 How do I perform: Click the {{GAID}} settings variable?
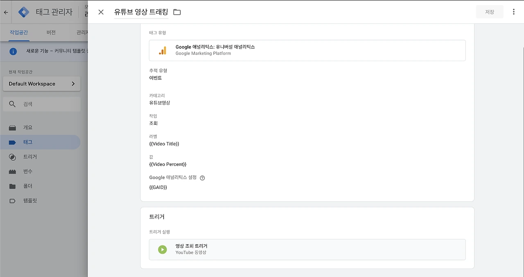(x=158, y=187)
